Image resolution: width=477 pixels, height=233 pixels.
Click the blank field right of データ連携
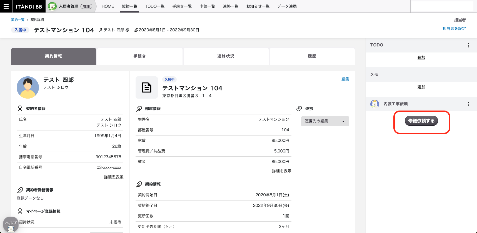tap(442, 6)
